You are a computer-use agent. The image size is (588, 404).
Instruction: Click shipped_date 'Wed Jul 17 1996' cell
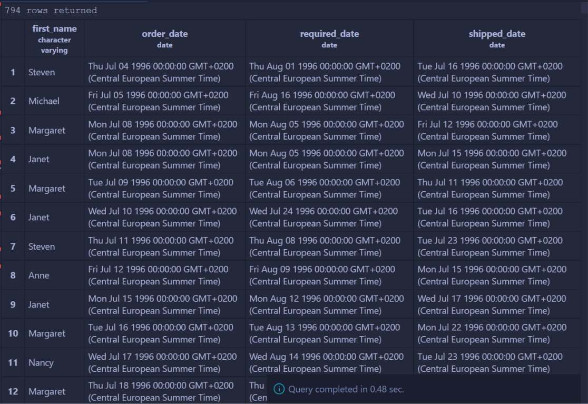[497, 304]
